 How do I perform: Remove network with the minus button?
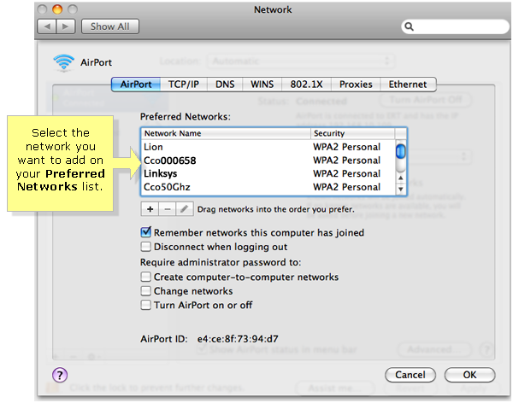[168, 209]
